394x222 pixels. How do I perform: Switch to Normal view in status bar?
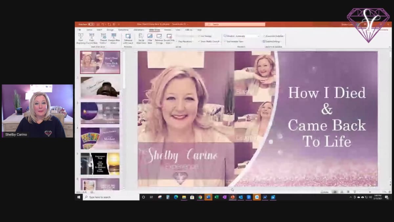point(335,192)
